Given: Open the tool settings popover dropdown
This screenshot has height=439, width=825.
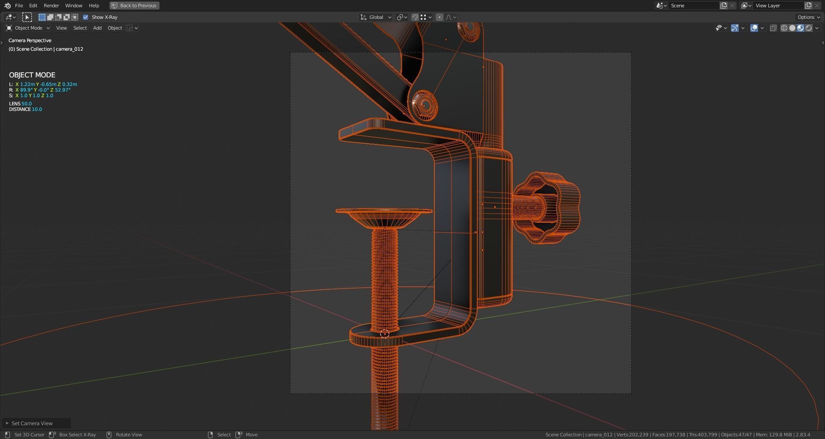Looking at the screenshot, I should pos(10,17).
